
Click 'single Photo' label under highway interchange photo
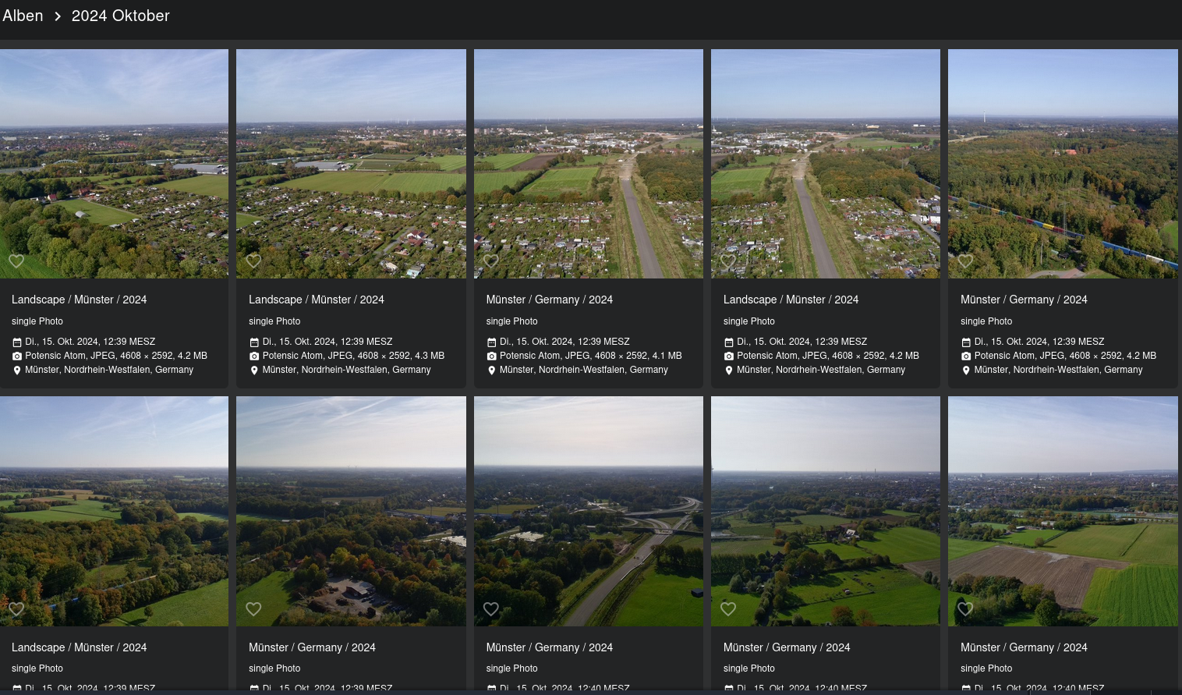511,668
